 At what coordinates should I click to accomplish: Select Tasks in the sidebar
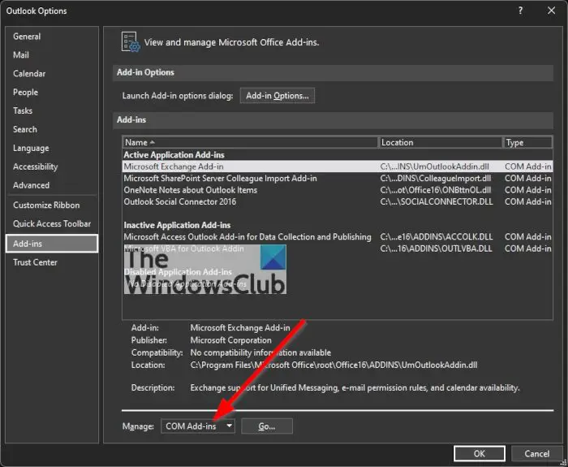(23, 110)
